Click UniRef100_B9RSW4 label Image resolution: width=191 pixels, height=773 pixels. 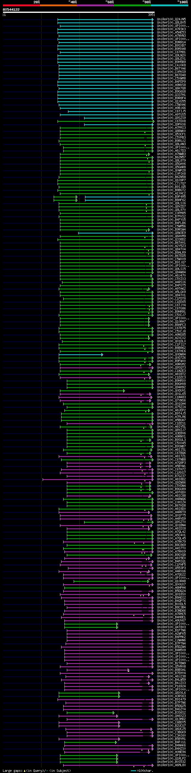coord(171,230)
